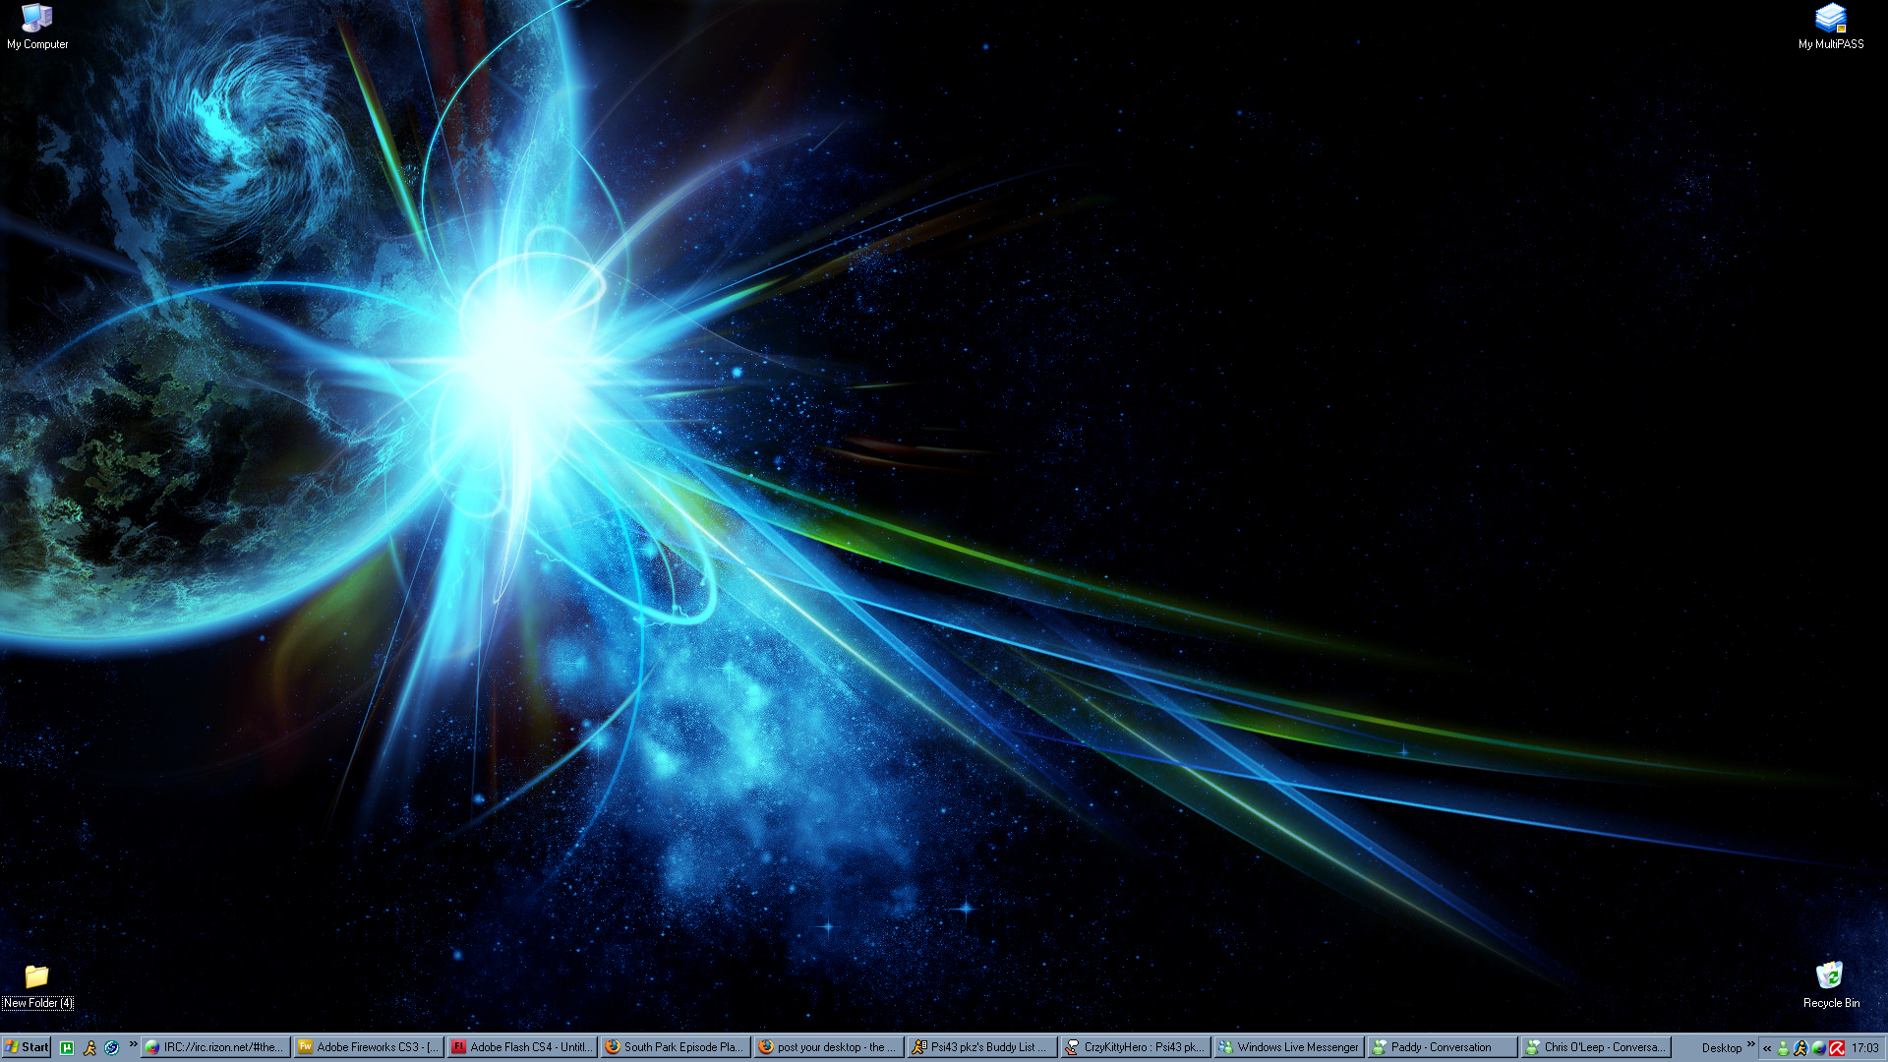Open the Start menu

(x=27, y=1047)
